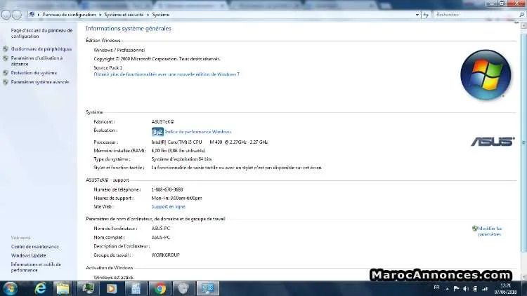
Task: Click the Forward navigation button
Action: (16, 15)
